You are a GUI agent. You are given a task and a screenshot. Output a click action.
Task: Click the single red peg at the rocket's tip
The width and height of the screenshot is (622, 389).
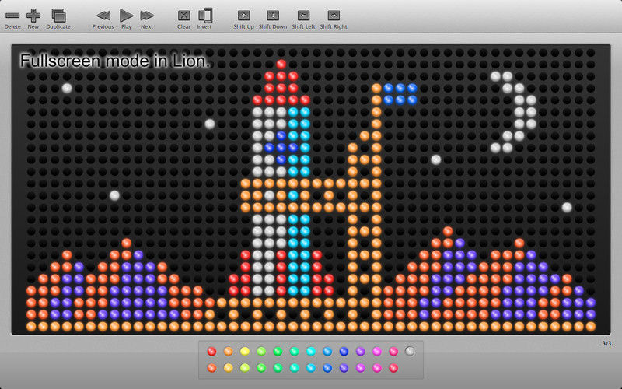[x=281, y=65]
